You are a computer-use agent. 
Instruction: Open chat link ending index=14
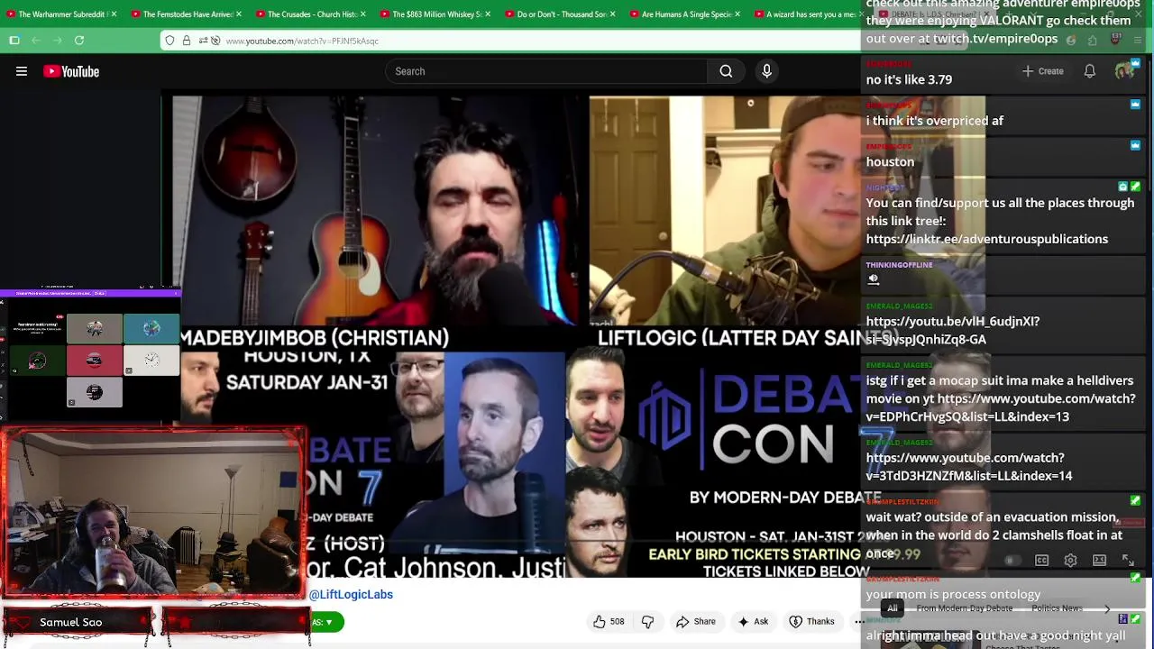click(x=969, y=467)
